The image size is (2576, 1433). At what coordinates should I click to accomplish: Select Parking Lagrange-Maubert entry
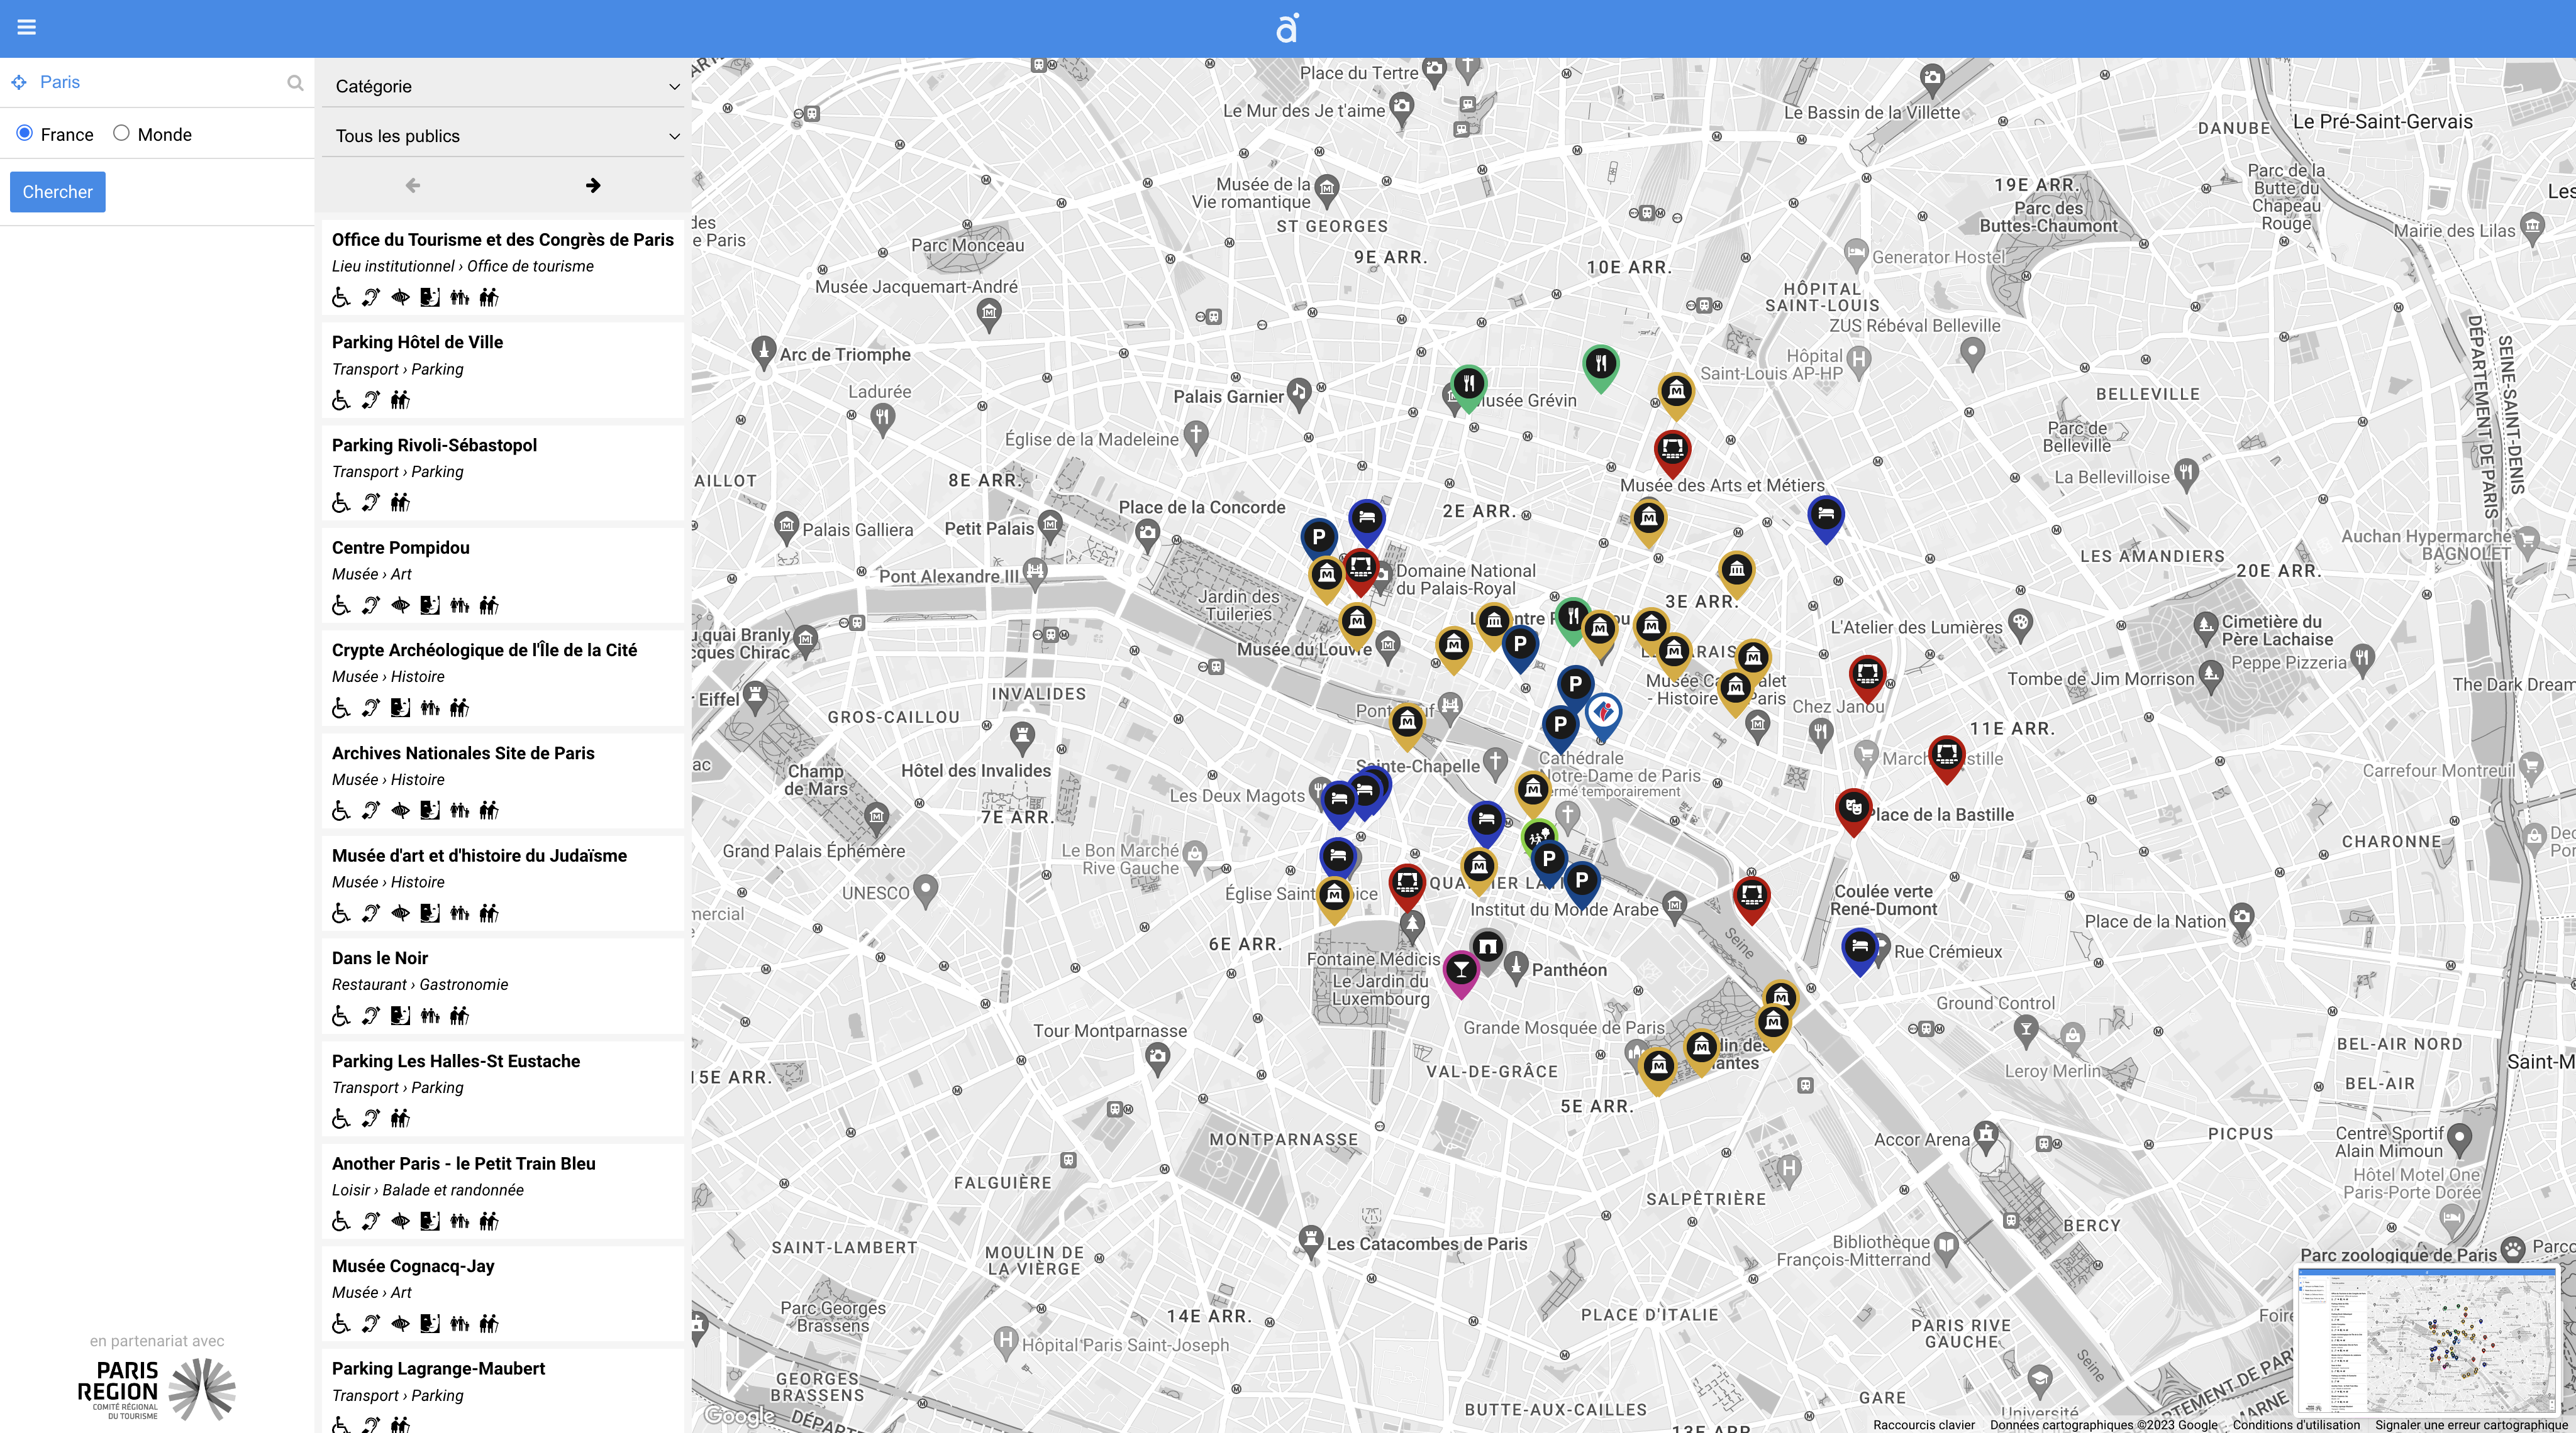[x=503, y=1391]
